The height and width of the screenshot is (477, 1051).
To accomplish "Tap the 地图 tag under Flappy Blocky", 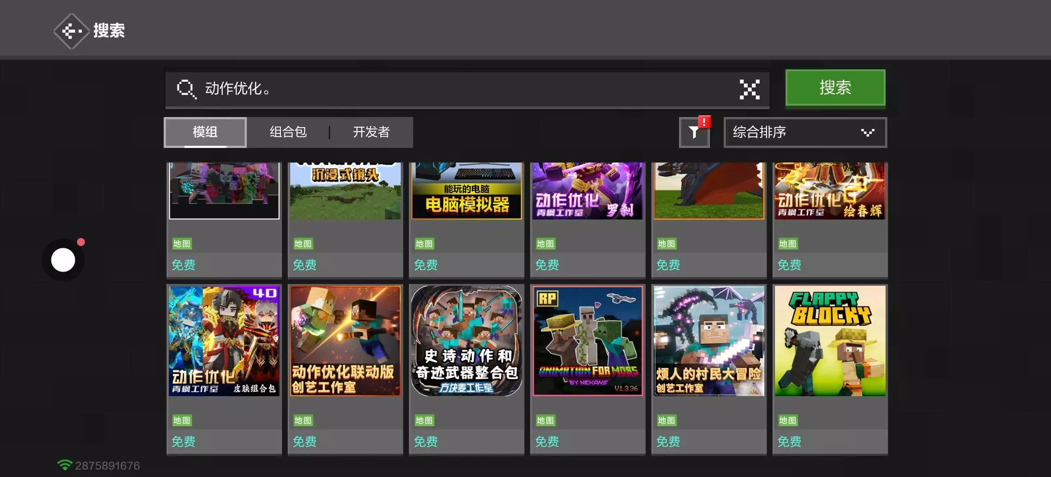I will point(787,420).
